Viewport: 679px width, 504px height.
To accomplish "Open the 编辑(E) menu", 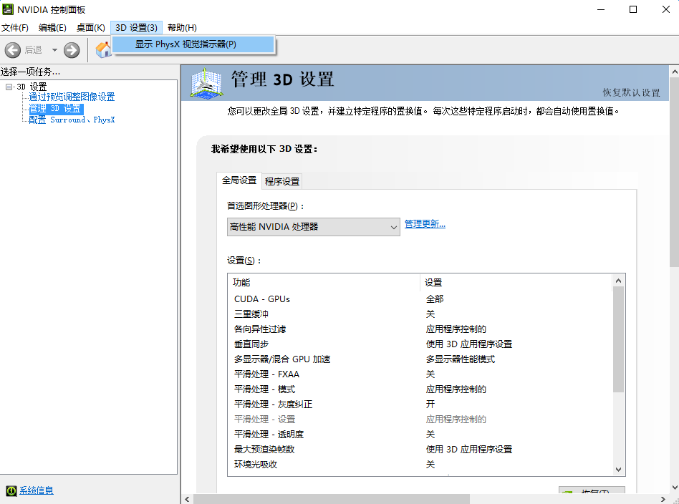I will (x=52, y=28).
